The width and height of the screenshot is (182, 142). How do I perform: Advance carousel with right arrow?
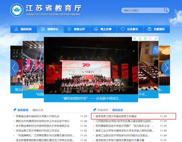(x=166, y=68)
